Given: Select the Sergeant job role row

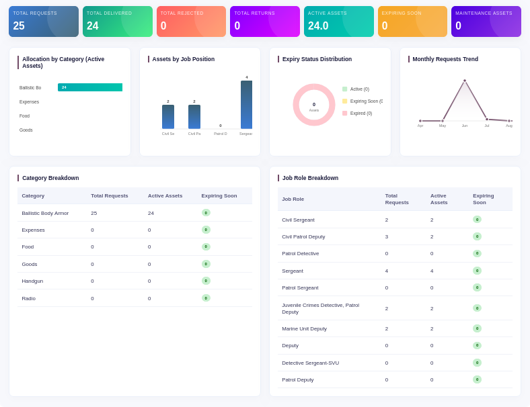Looking at the screenshot, I should [395, 271].
